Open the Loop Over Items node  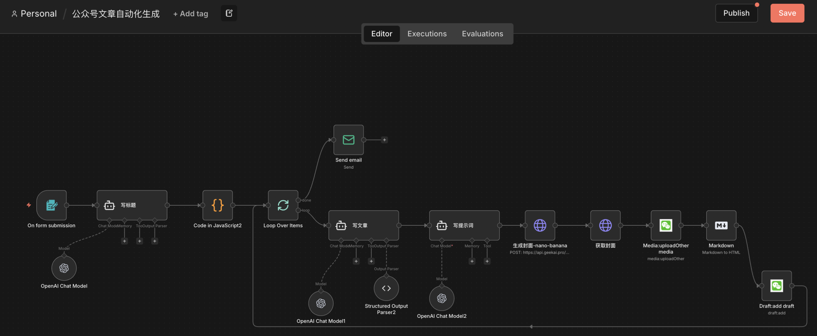[283, 205]
